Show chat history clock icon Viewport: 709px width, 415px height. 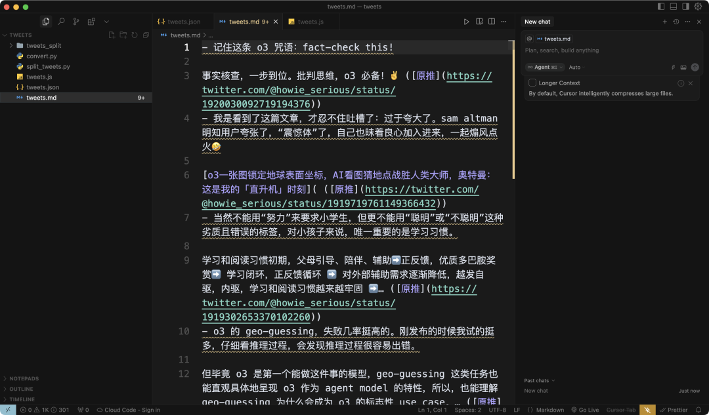(x=676, y=22)
